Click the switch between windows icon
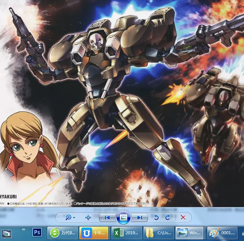Image resolution: width=244 pixels, height=241 pixels. pos(7,234)
